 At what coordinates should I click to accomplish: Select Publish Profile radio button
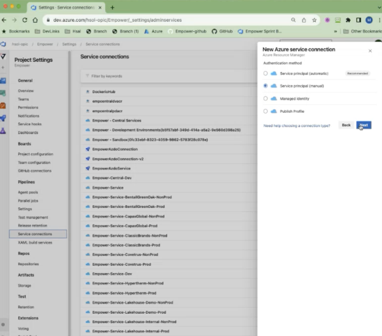[265, 111]
